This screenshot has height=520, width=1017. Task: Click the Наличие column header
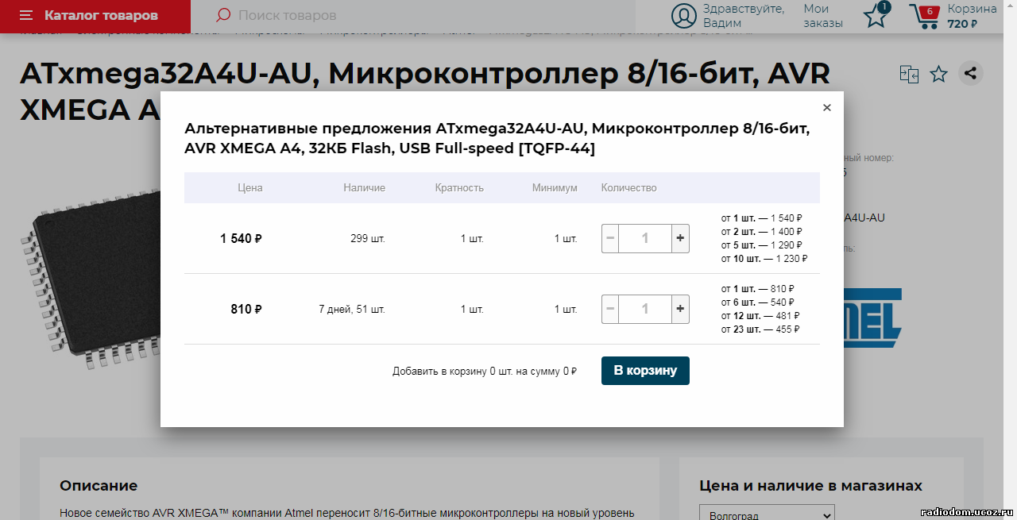tap(365, 188)
